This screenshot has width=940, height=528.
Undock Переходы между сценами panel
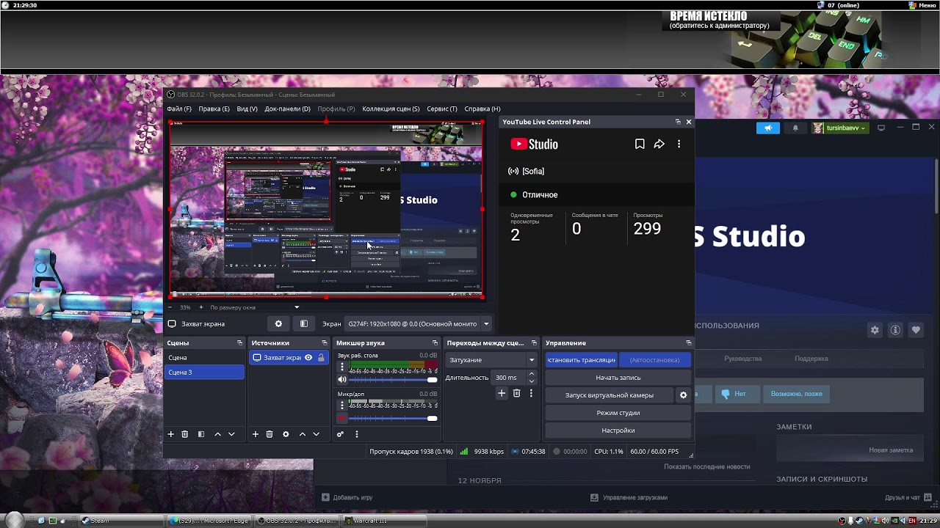tap(534, 343)
